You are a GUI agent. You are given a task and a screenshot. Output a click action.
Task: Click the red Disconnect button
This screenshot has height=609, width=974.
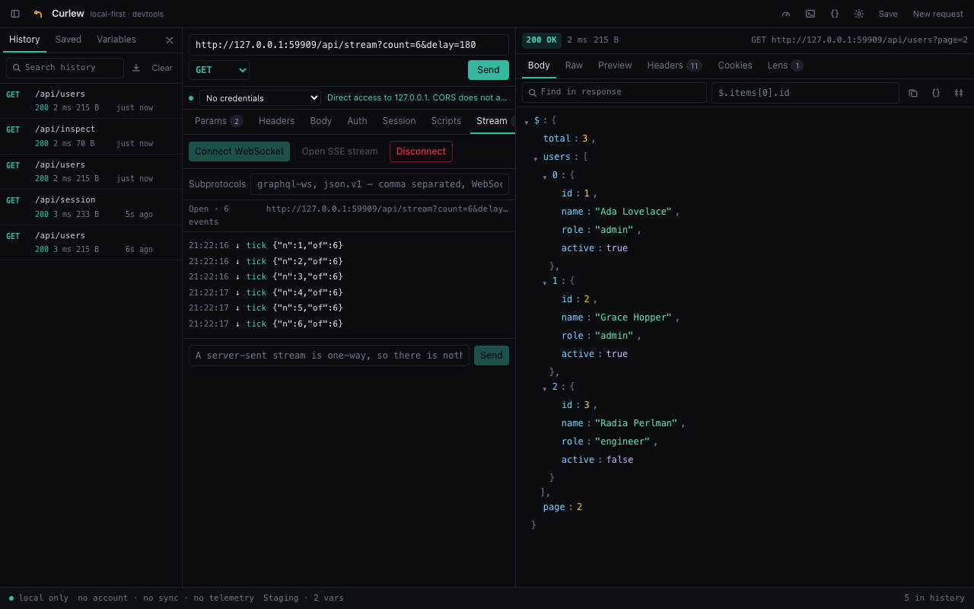(421, 151)
